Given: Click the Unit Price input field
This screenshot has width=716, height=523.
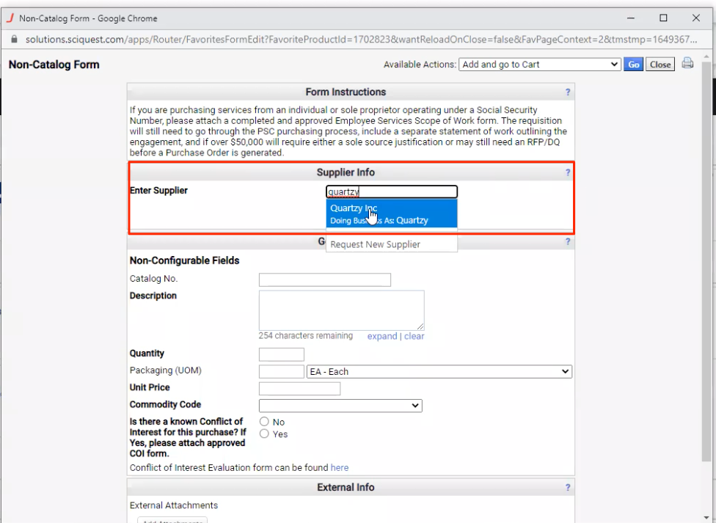Looking at the screenshot, I should (x=299, y=389).
